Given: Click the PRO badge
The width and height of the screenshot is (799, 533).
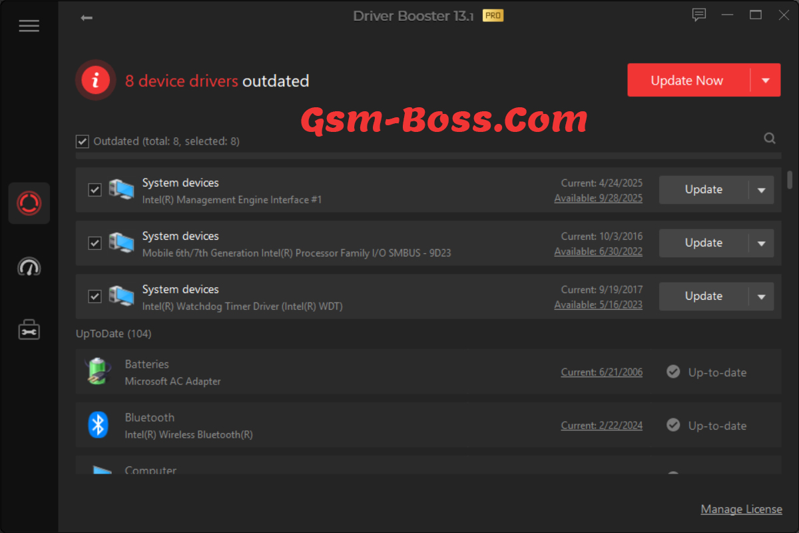Looking at the screenshot, I should pyautogui.click(x=493, y=15).
